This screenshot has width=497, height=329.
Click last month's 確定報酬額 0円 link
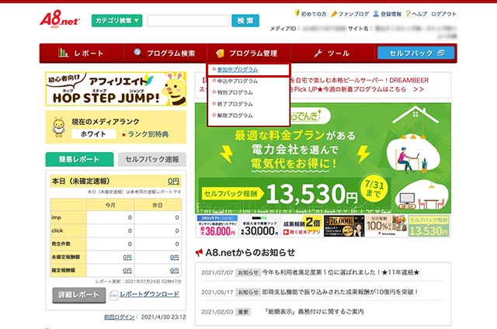[174, 271]
